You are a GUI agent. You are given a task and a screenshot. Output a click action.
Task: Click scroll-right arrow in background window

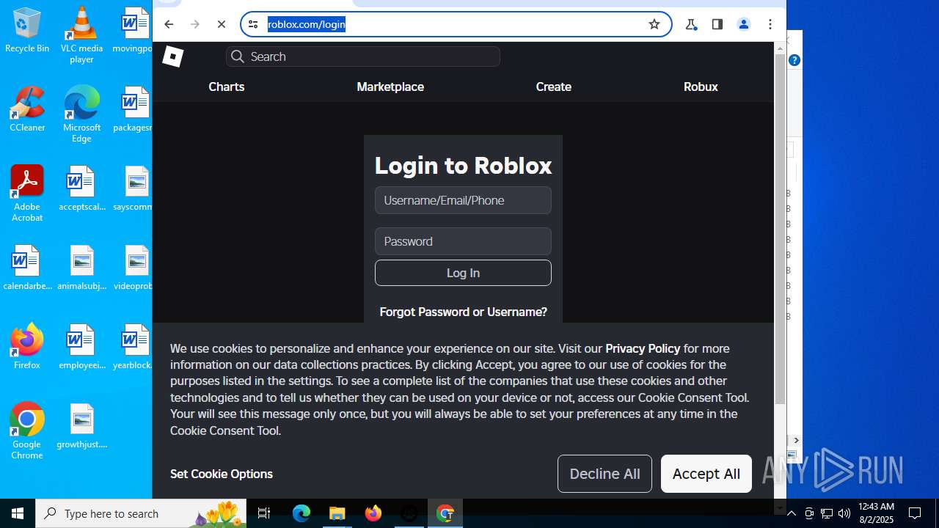click(x=797, y=440)
